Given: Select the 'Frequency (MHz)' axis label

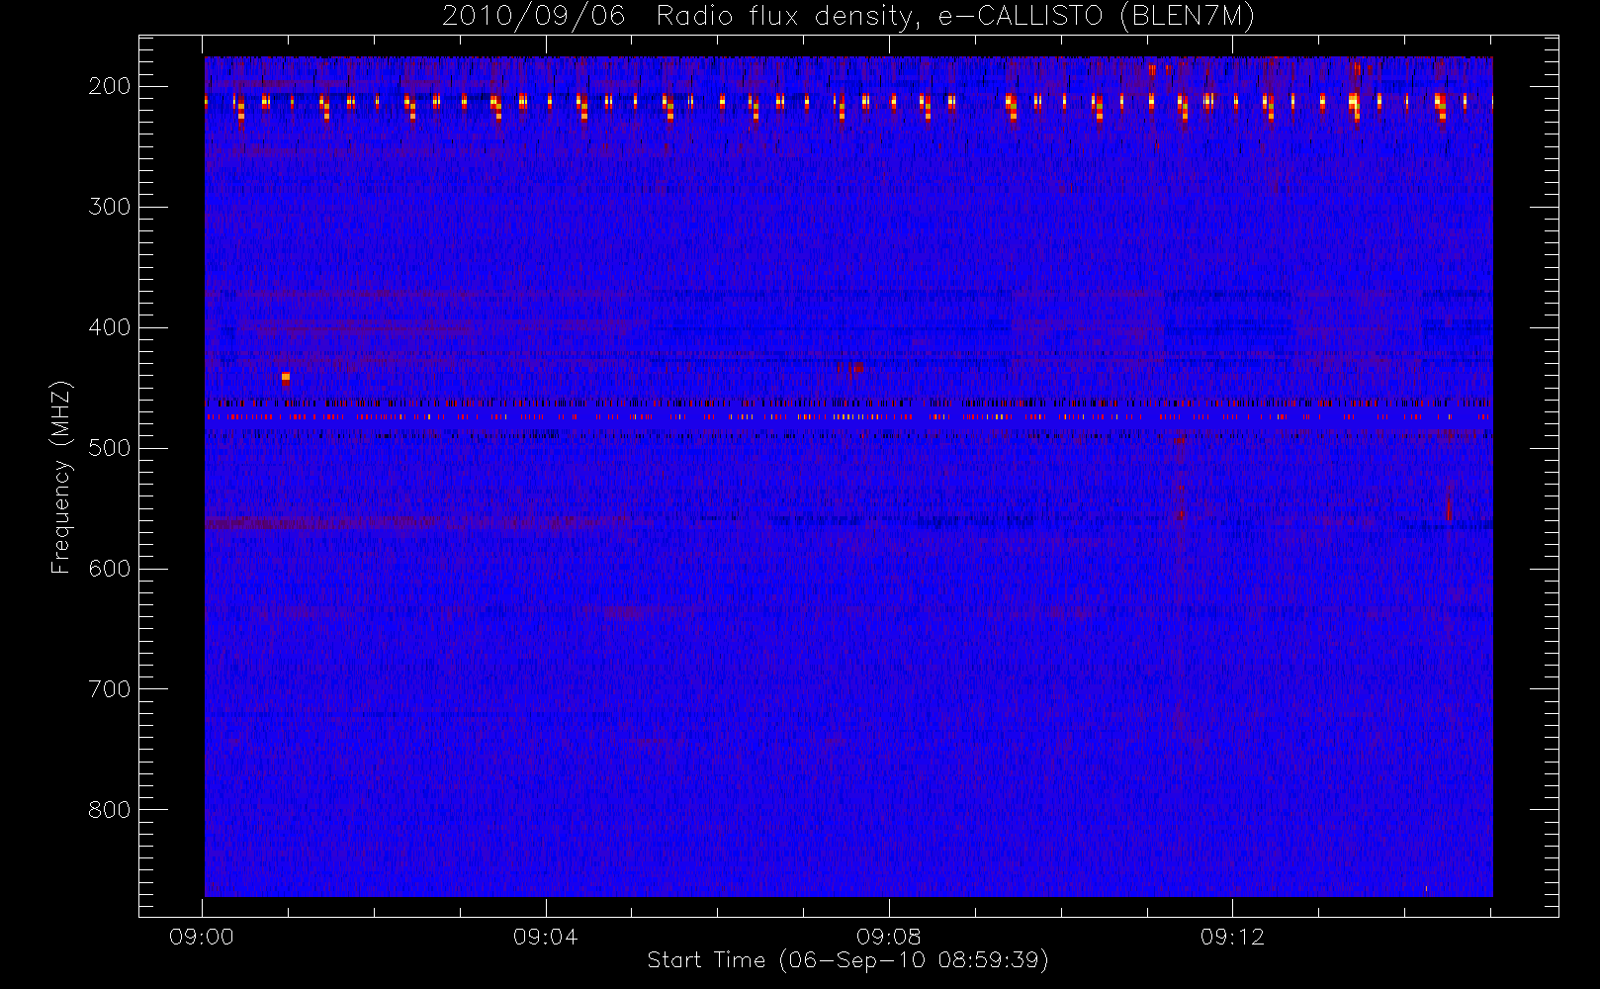Looking at the screenshot, I should pyautogui.click(x=61, y=477).
